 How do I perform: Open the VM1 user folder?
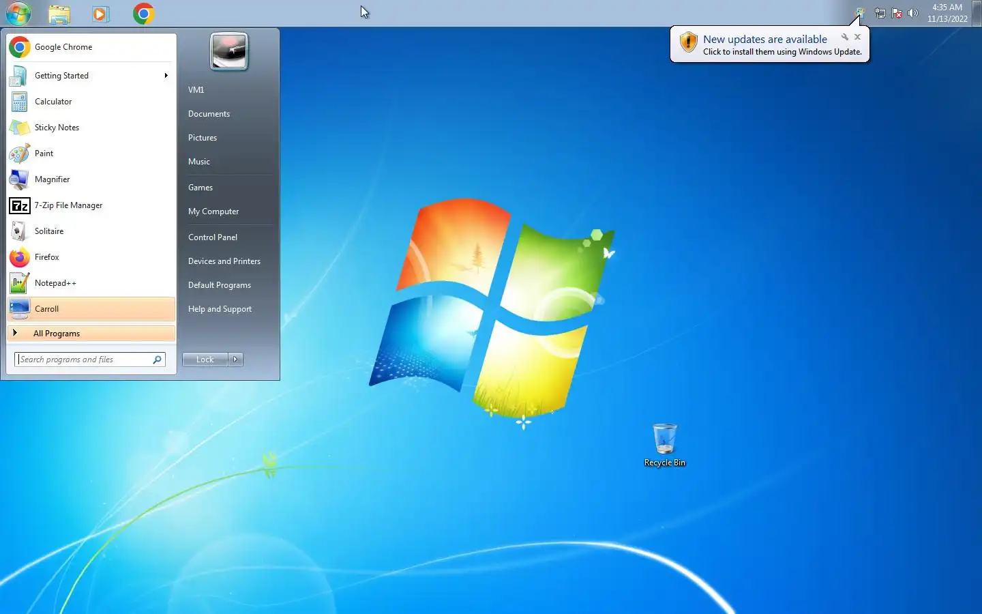pyautogui.click(x=229, y=90)
